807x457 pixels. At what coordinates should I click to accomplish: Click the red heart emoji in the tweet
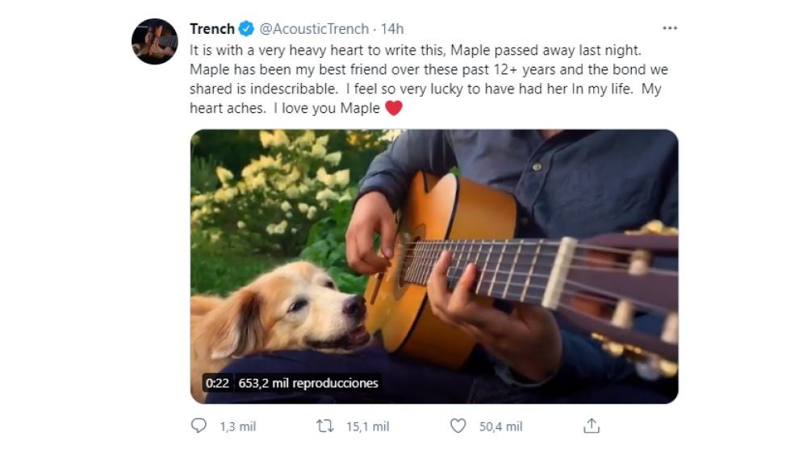tap(393, 108)
